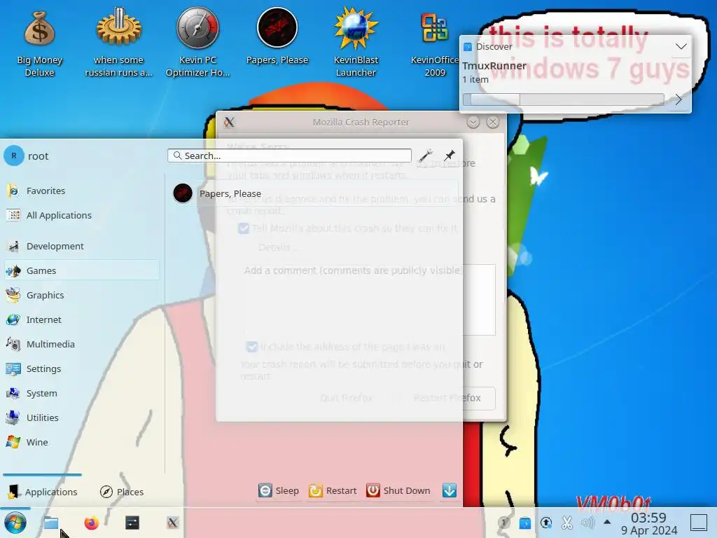
Task: Click the Discover tray icon
Action: [x=525, y=523]
